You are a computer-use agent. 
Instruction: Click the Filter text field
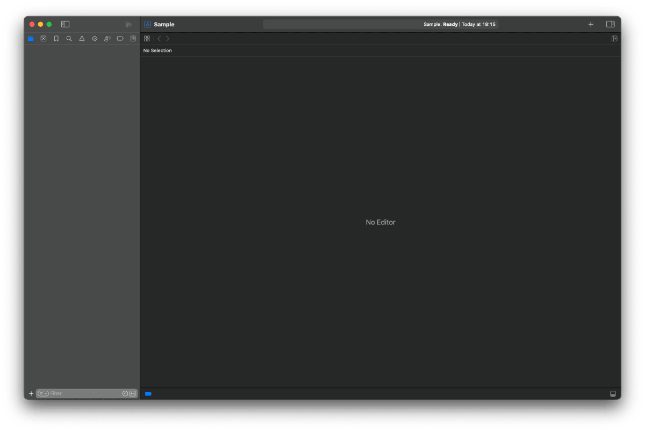(86, 393)
